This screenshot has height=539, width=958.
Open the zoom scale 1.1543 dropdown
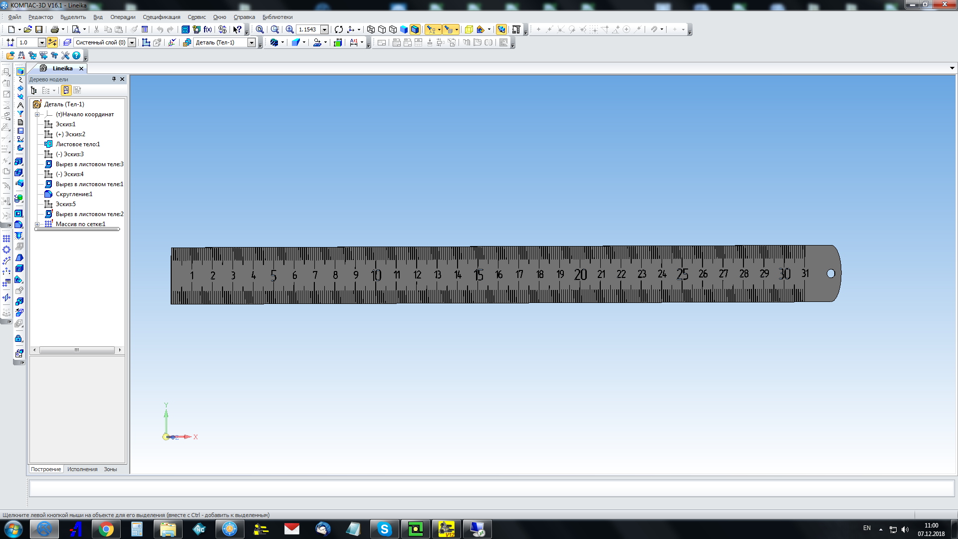click(324, 29)
